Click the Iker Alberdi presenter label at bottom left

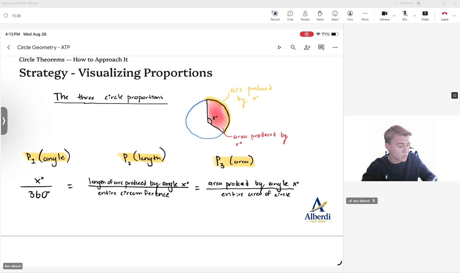click(x=13, y=266)
